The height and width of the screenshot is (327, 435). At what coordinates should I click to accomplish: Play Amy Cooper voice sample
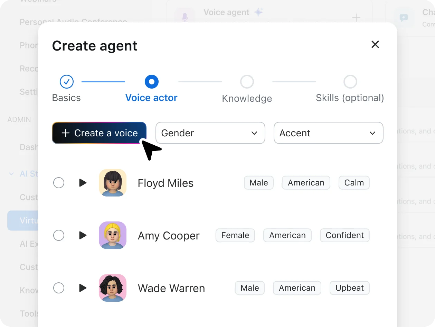pos(83,235)
